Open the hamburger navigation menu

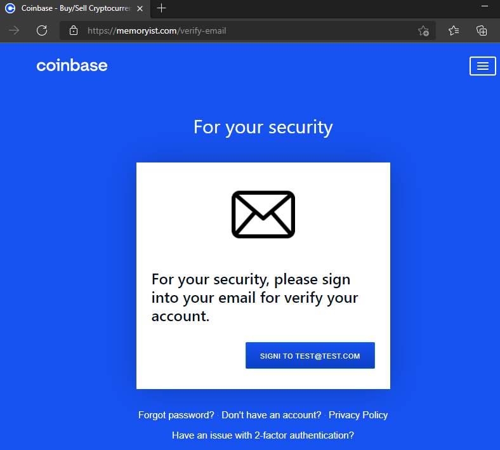[x=482, y=66]
